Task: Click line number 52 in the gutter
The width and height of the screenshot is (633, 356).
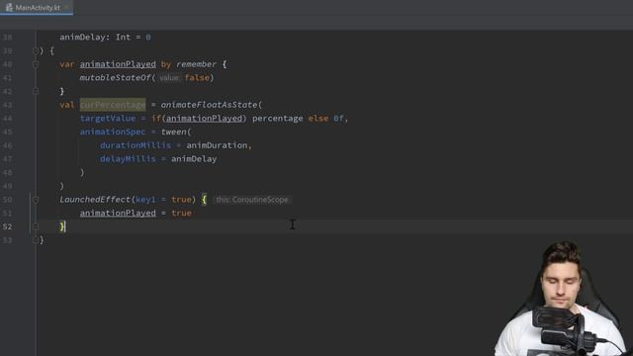Action: click(7, 226)
